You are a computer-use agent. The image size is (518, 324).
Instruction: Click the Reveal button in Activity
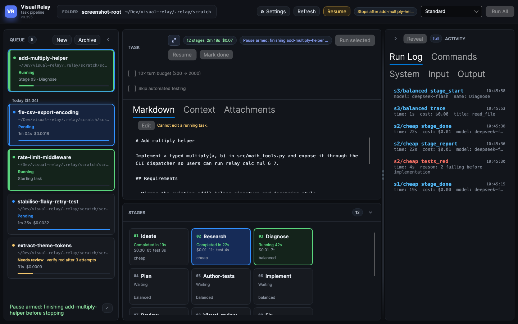coord(415,39)
